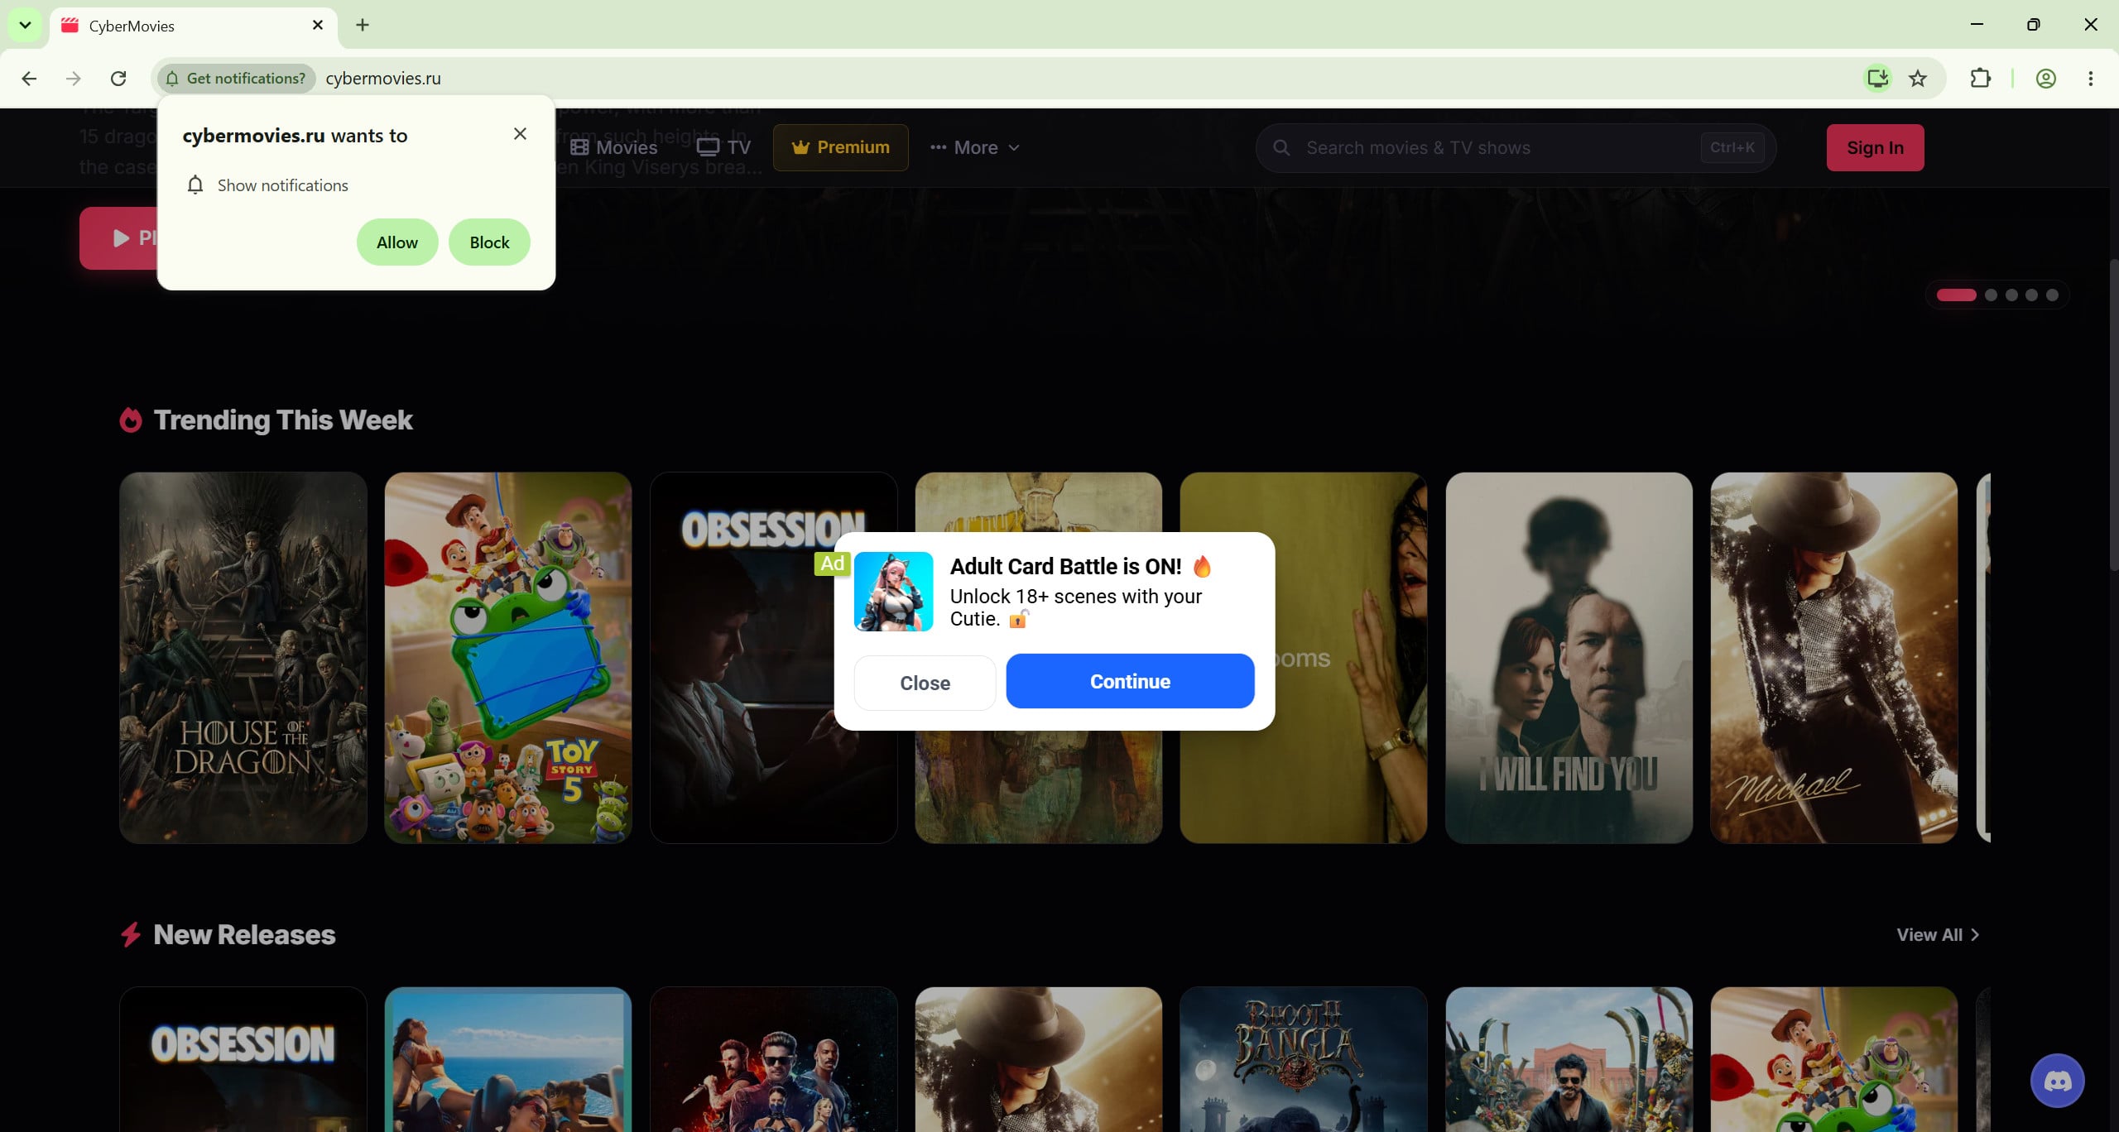Select the last carousel dot indicator

pyautogui.click(x=2052, y=295)
